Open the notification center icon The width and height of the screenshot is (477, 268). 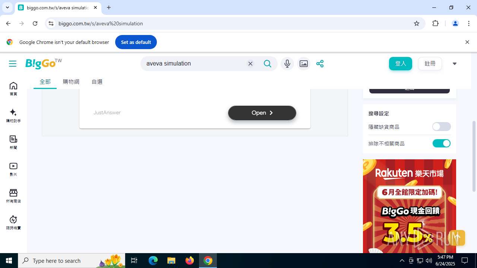(x=465, y=261)
